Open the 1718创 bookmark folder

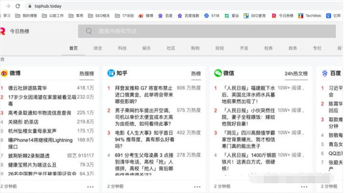coord(125,16)
